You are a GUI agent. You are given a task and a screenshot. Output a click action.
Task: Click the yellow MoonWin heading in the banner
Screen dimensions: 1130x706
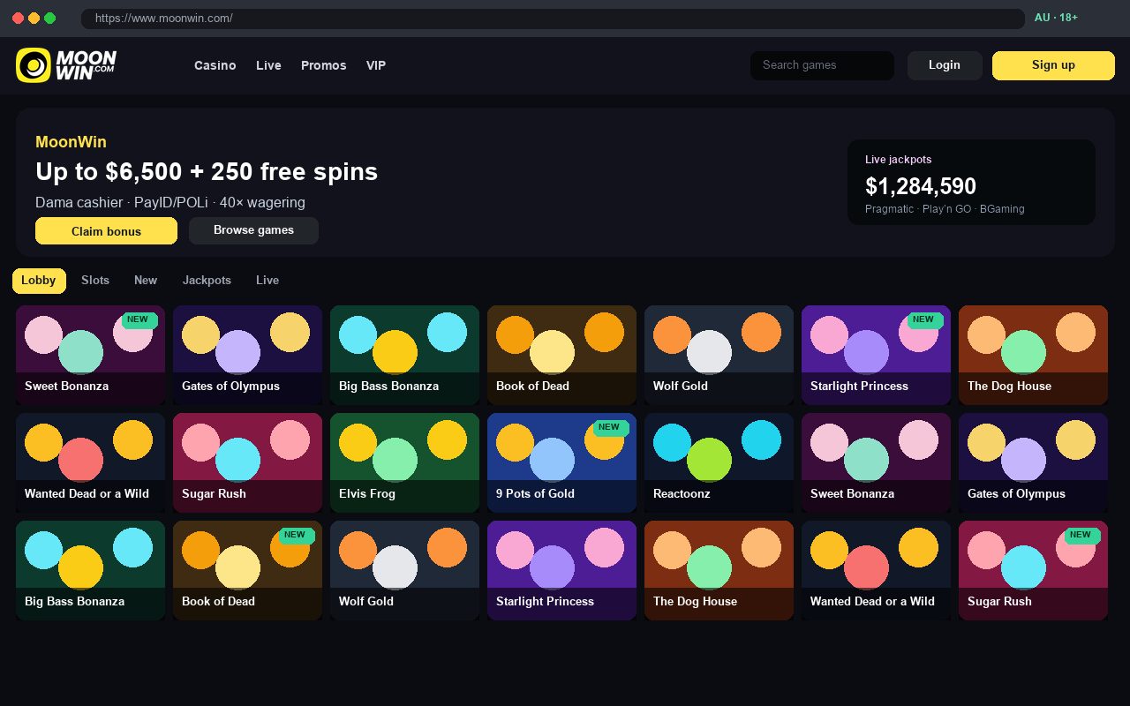71,142
